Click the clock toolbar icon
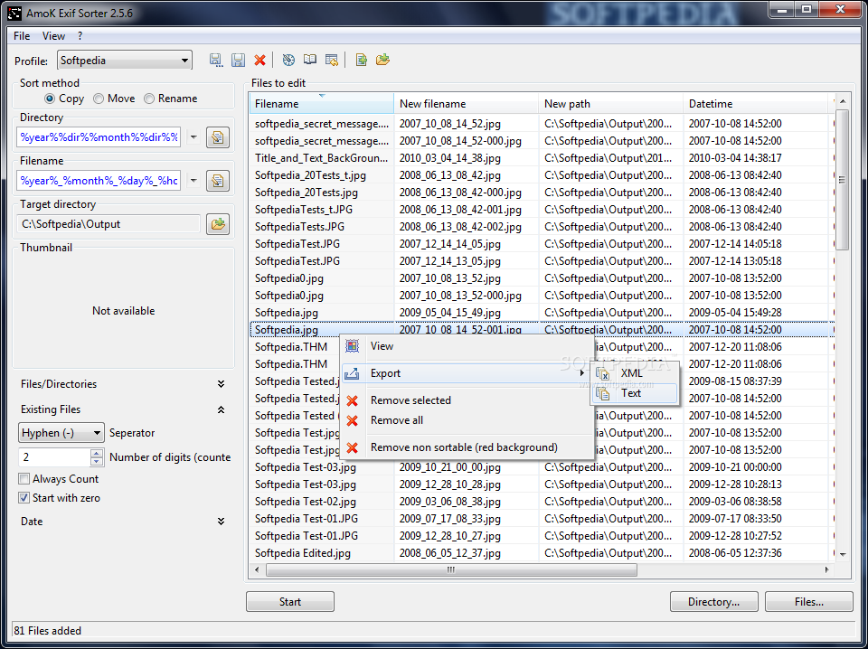This screenshot has height=649, width=868. (288, 61)
